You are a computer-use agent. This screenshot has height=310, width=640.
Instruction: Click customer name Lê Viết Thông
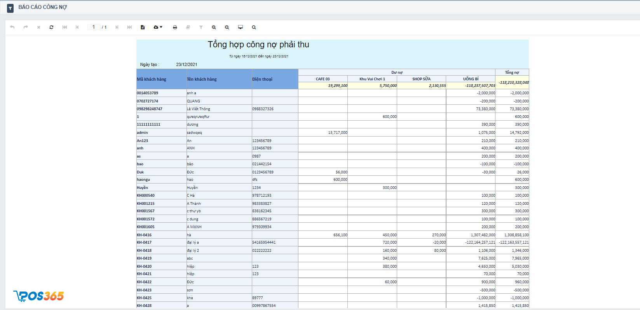pos(199,109)
